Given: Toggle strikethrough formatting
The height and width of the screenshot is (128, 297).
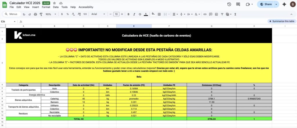Looking at the screenshot, I should click(140, 14).
